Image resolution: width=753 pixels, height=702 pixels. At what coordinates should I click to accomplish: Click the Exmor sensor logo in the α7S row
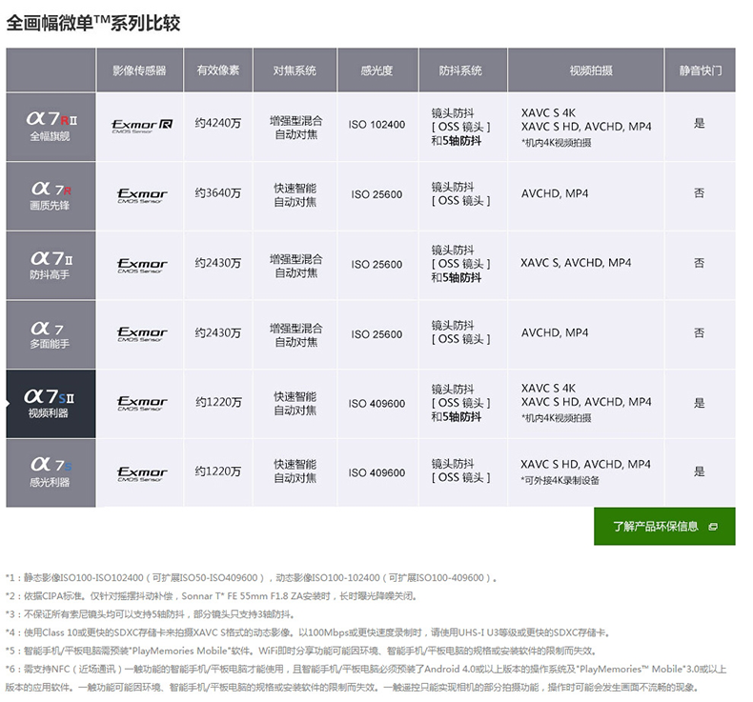click(142, 473)
